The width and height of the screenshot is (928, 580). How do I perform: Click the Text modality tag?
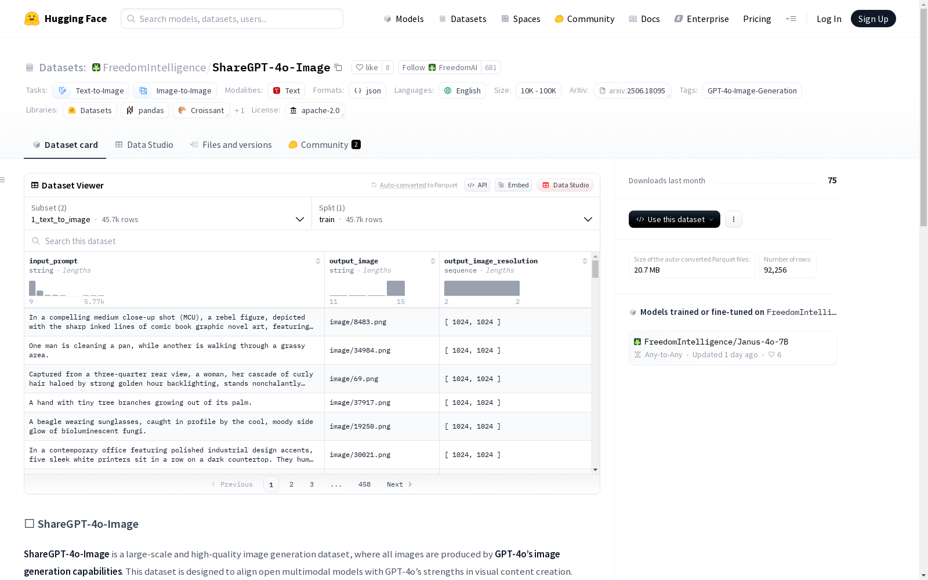click(286, 90)
